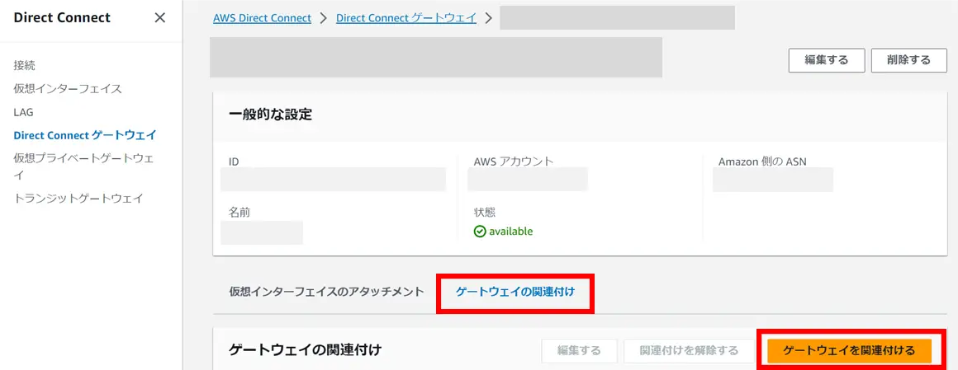Switch to ゲートウェイの関連付け tab
The image size is (958, 370).
[515, 292]
